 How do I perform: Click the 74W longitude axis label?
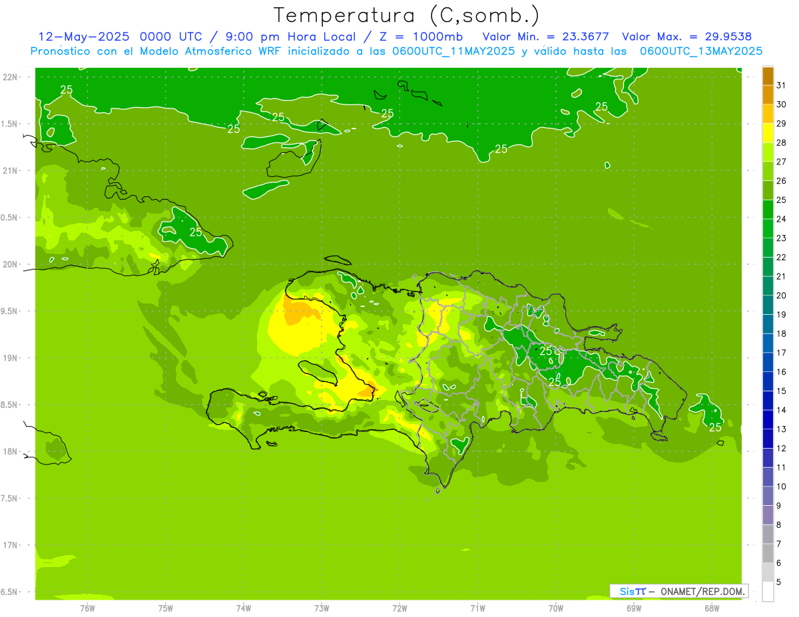[x=244, y=608]
